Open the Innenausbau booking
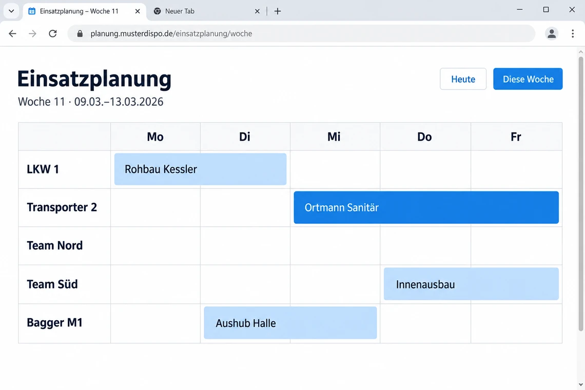The height and width of the screenshot is (390, 585). [x=471, y=284]
